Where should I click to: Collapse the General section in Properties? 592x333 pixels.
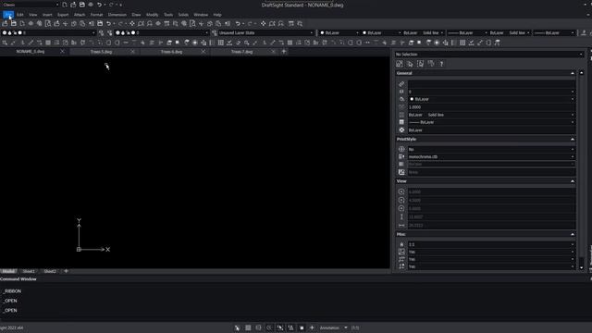[573, 73]
